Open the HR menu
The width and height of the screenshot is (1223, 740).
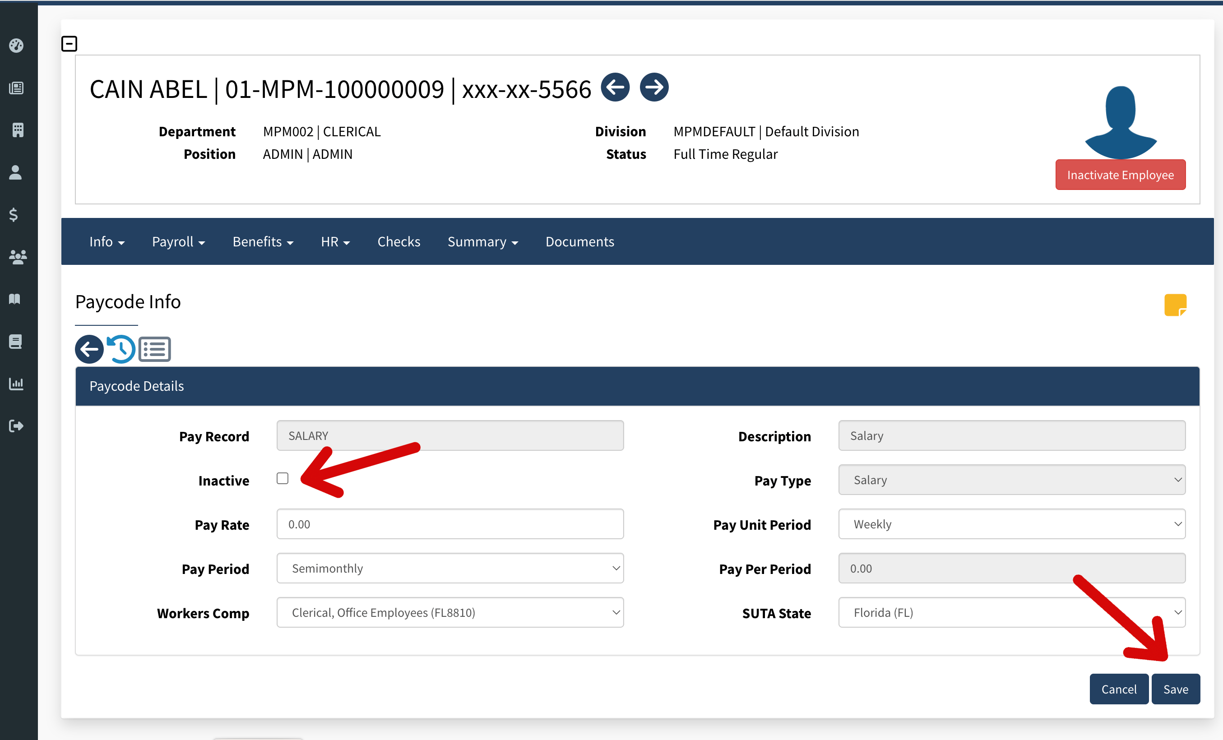tap(335, 242)
